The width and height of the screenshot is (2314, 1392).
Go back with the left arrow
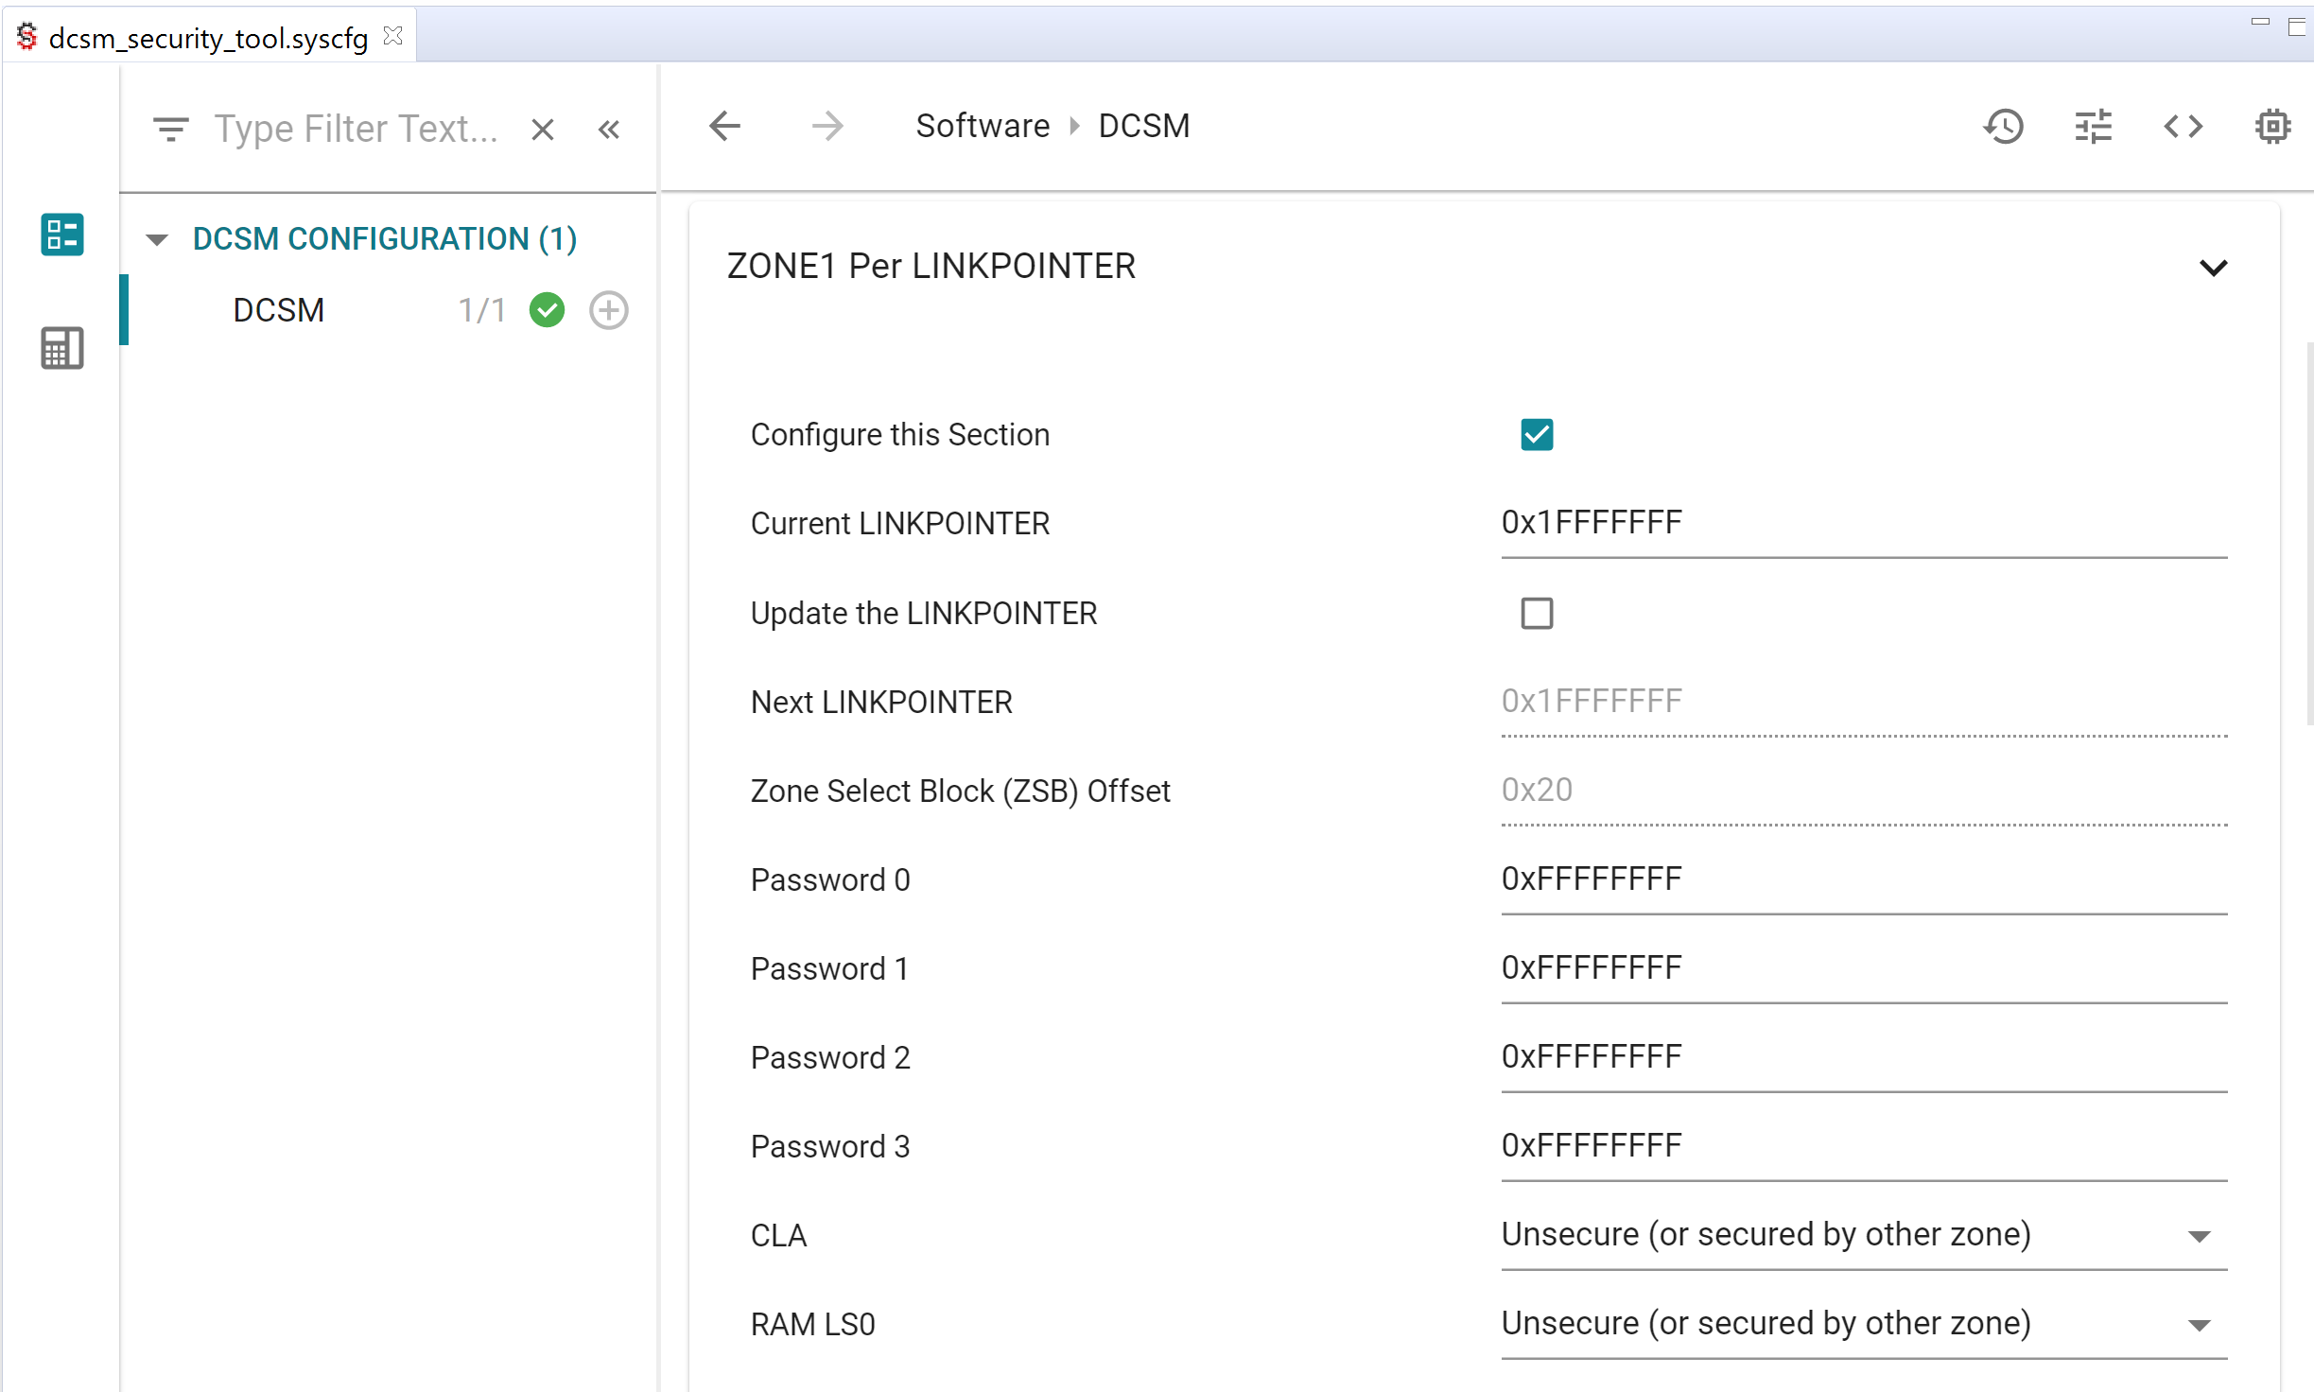pyautogui.click(x=724, y=126)
